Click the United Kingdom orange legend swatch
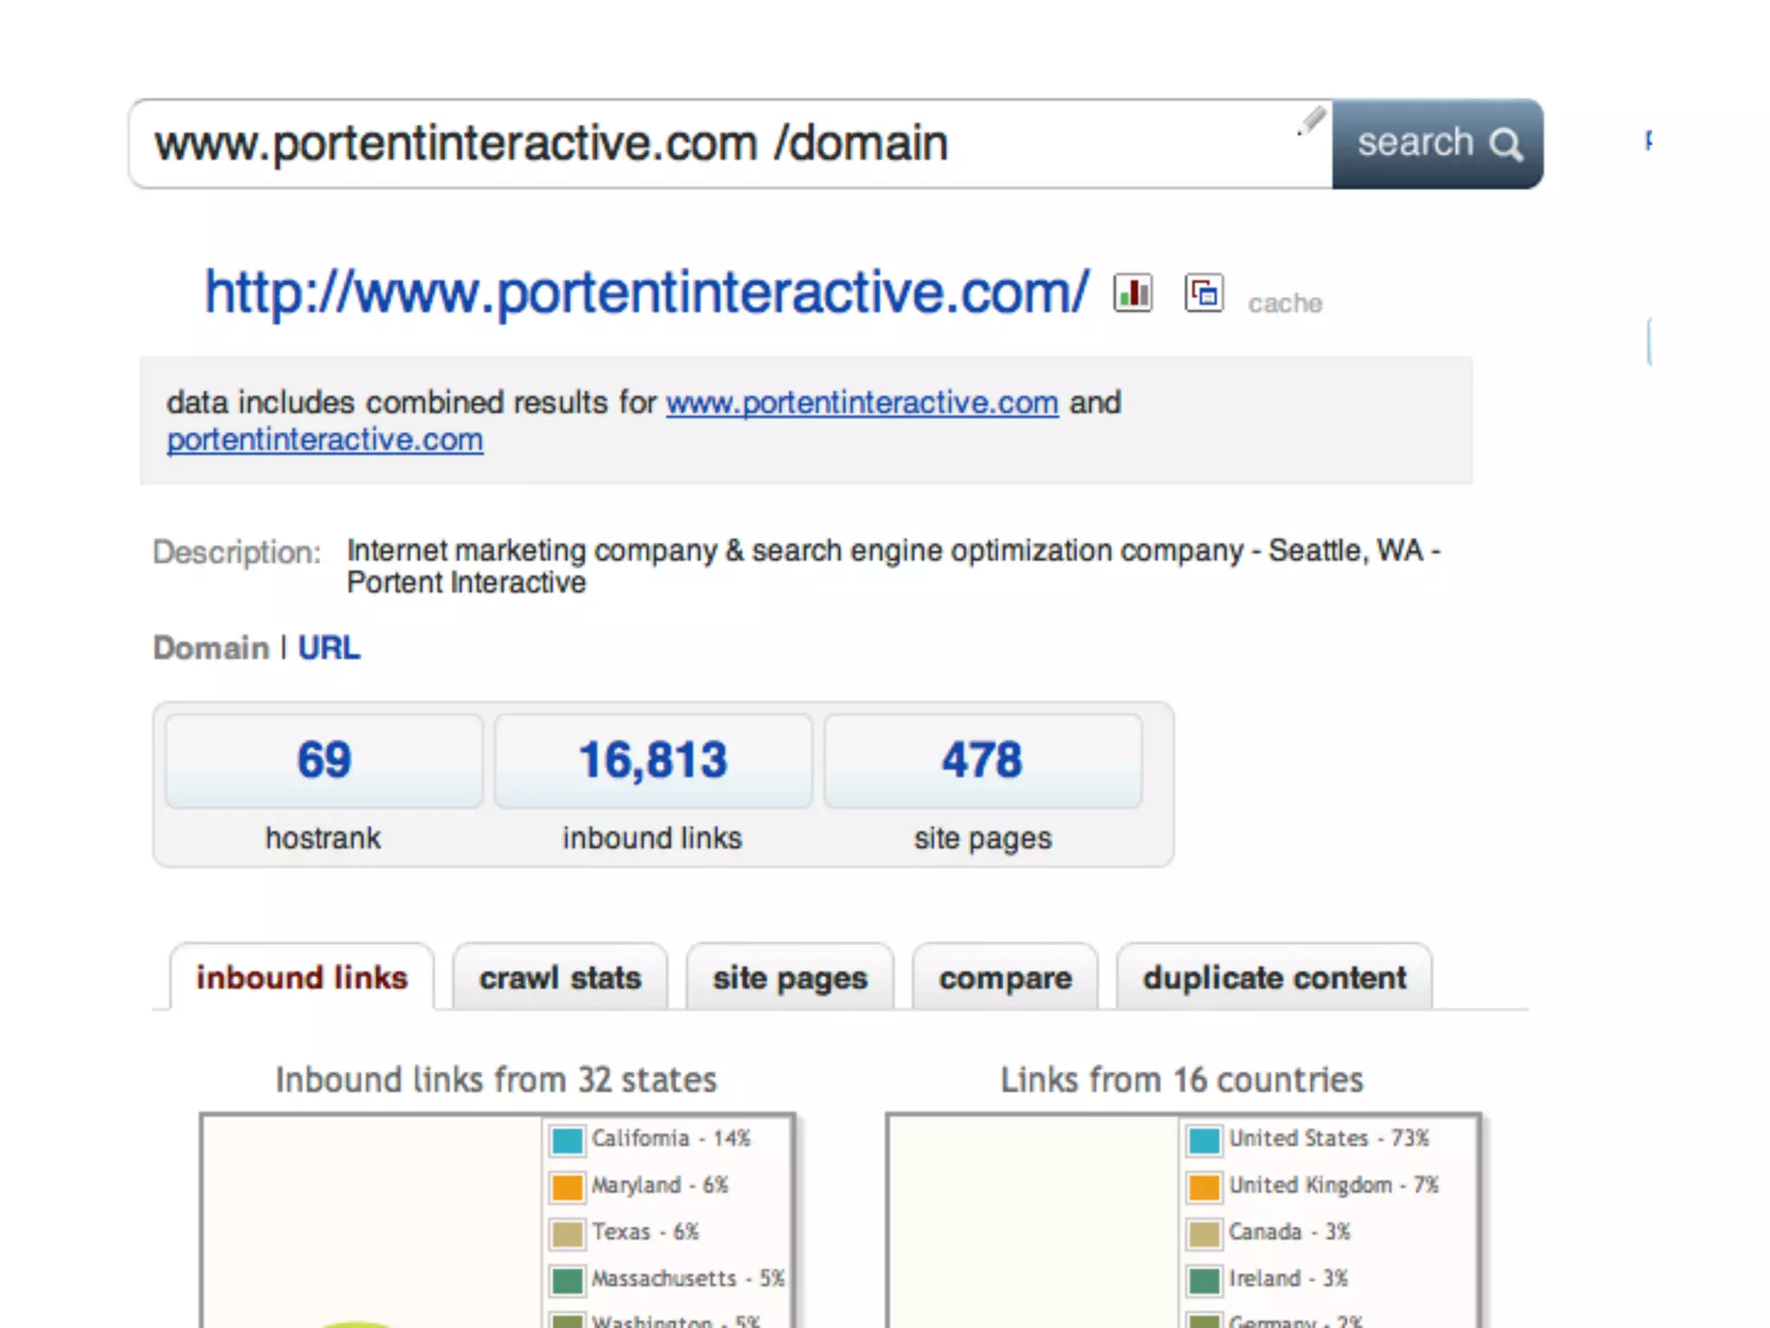1770x1328 pixels. [x=1204, y=1186]
